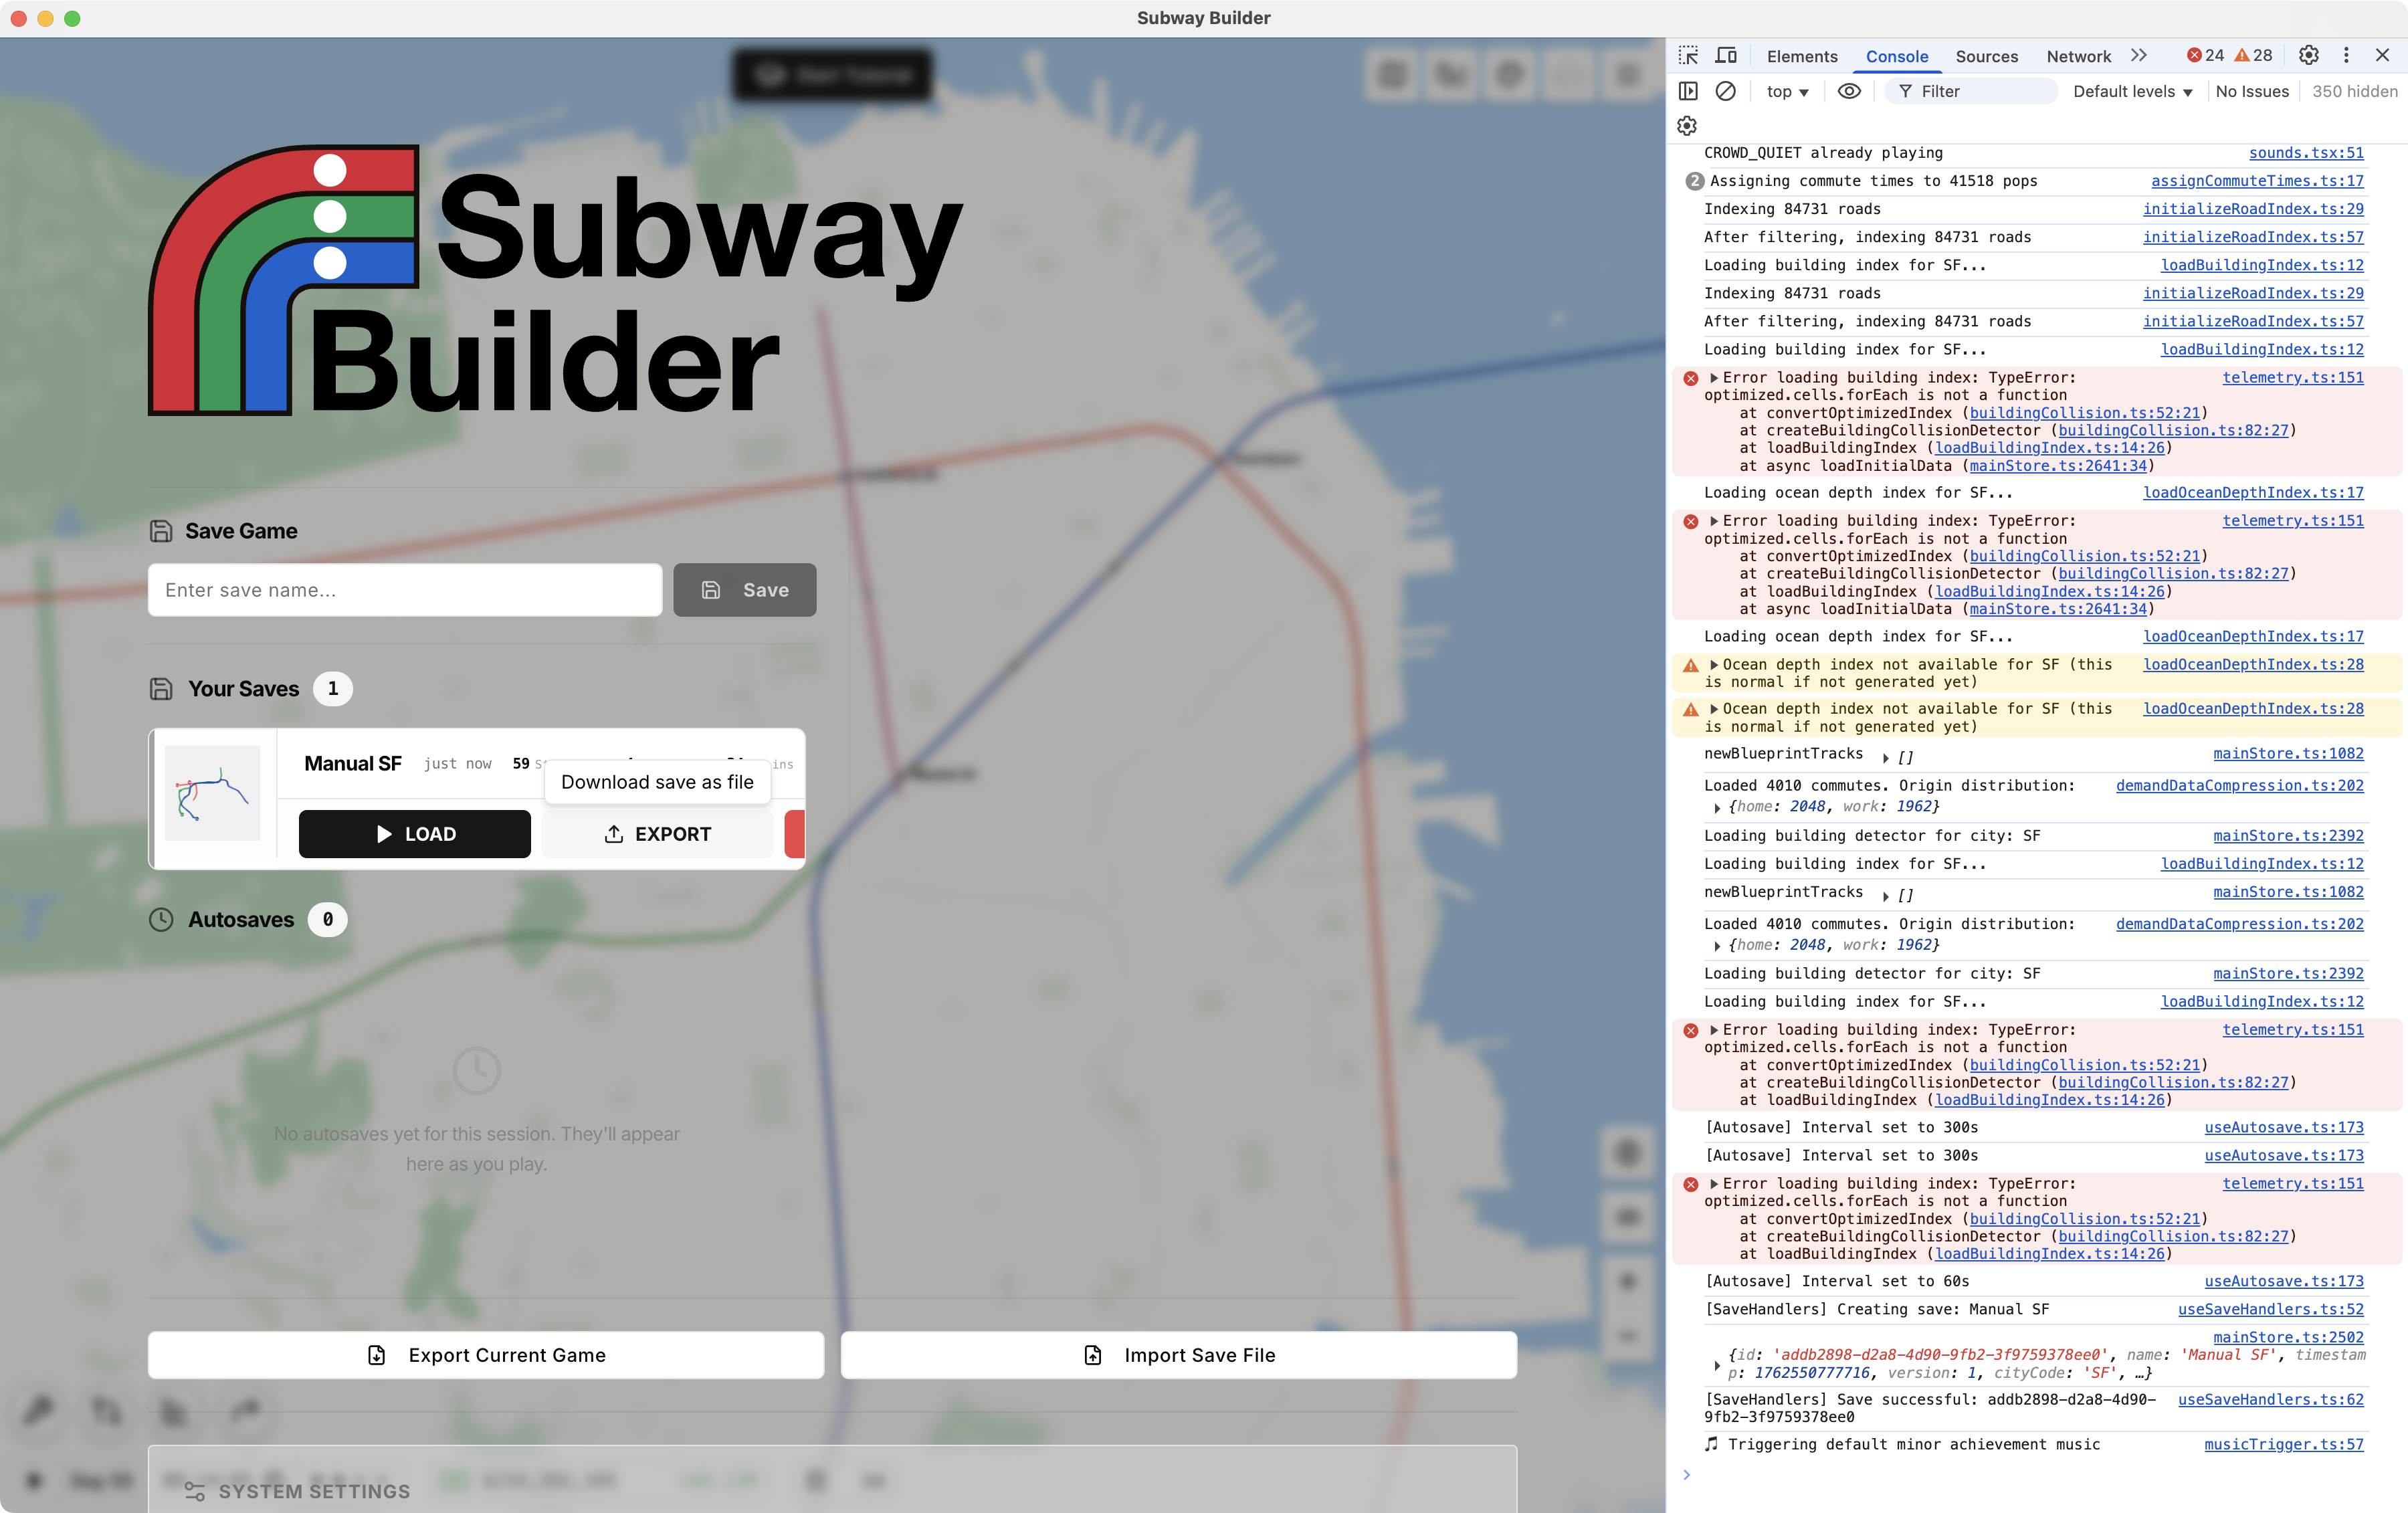
Task: Click the console settings gear below the filter bar
Action: 1686,126
